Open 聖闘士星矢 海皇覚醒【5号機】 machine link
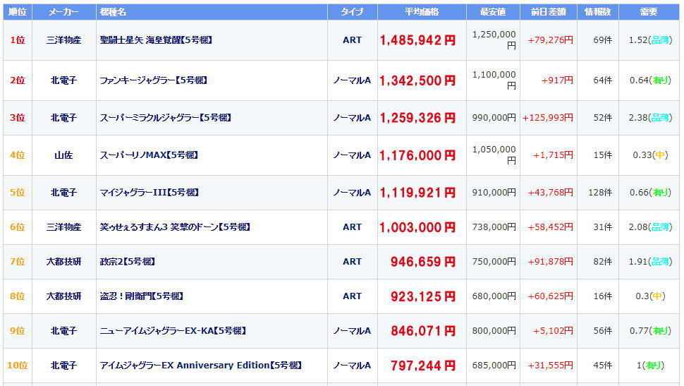684x386 pixels. (156, 40)
